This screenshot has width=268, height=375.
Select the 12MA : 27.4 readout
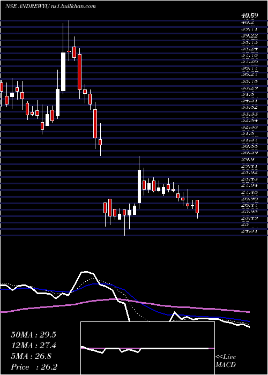[33, 346]
